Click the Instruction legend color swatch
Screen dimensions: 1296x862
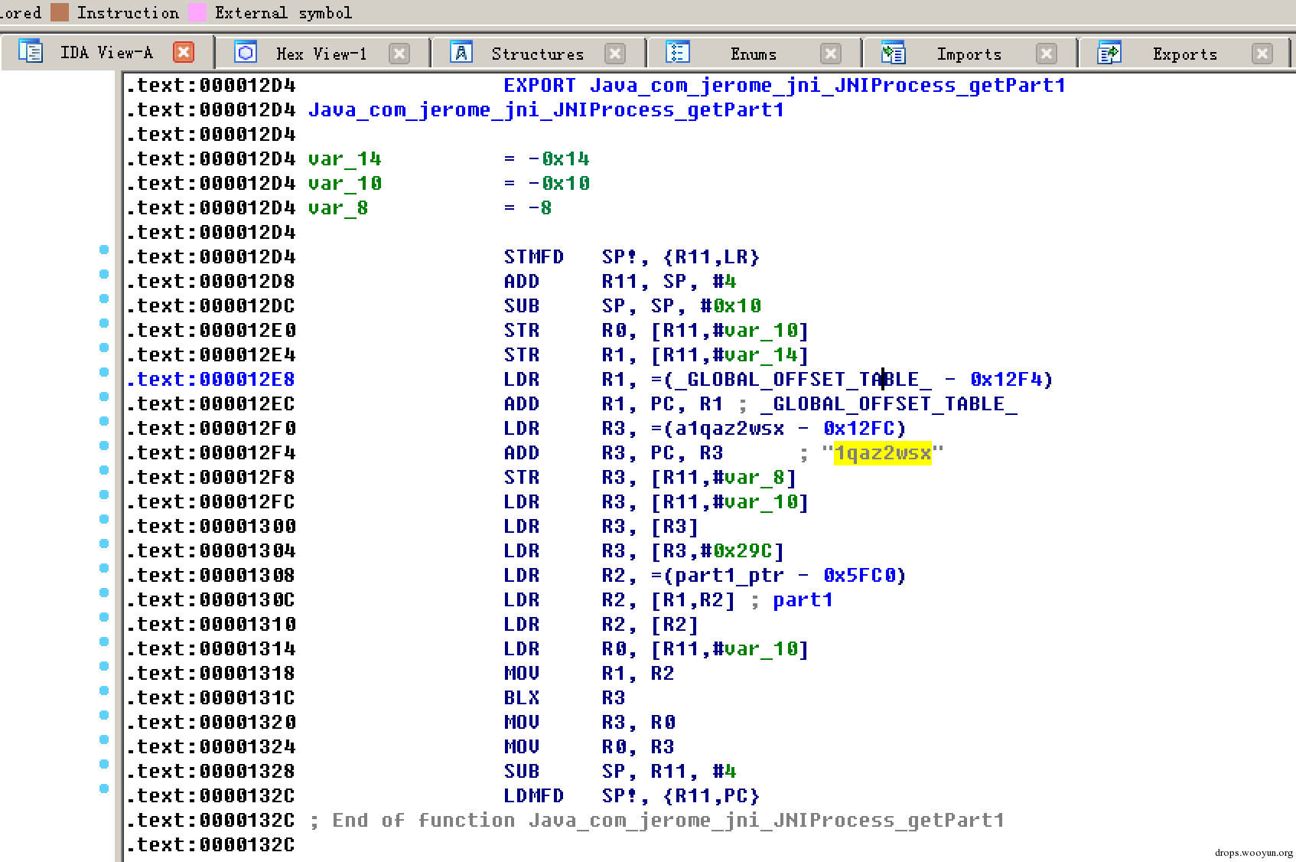60,12
